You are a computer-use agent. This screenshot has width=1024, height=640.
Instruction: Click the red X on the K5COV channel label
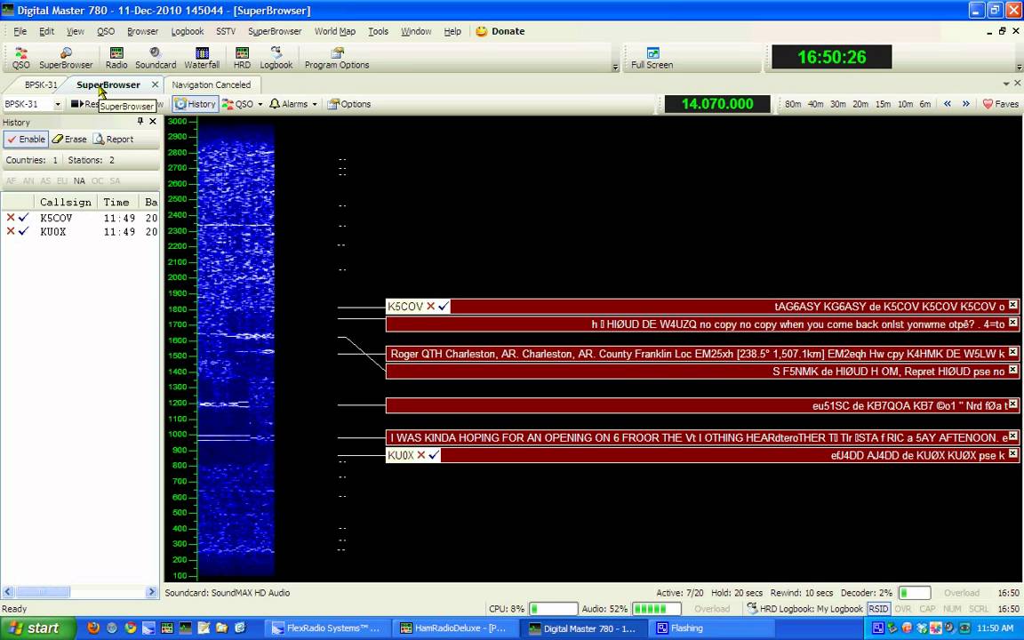(430, 307)
